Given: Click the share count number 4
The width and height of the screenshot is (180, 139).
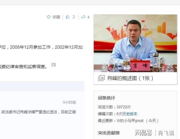Looking at the screenshot, I should click(x=88, y=17).
